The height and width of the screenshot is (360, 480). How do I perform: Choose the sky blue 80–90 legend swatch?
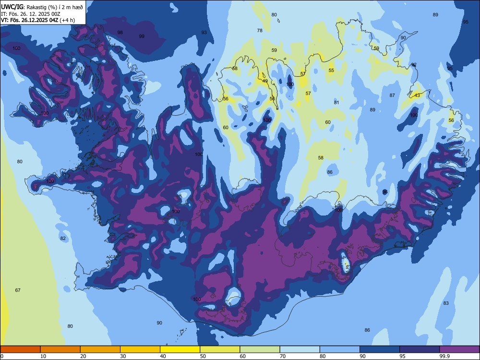click(340, 349)
